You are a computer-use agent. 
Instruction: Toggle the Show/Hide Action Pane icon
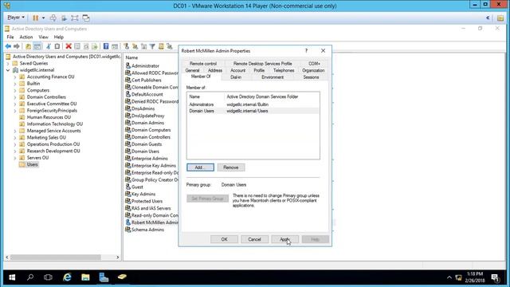pyautogui.click(x=115, y=46)
